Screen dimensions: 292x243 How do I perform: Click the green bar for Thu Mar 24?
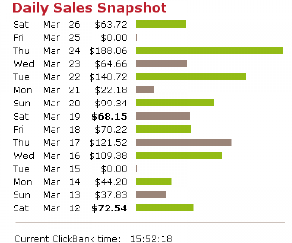(x=209, y=51)
